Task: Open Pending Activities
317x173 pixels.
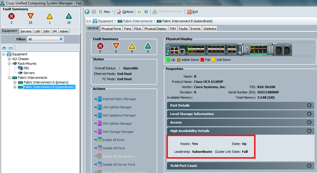Action: [x=167, y=12]
